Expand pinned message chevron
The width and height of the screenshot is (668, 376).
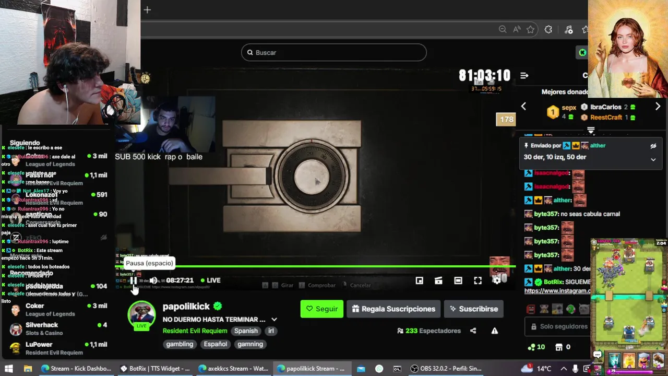click(x=653, y=160)
